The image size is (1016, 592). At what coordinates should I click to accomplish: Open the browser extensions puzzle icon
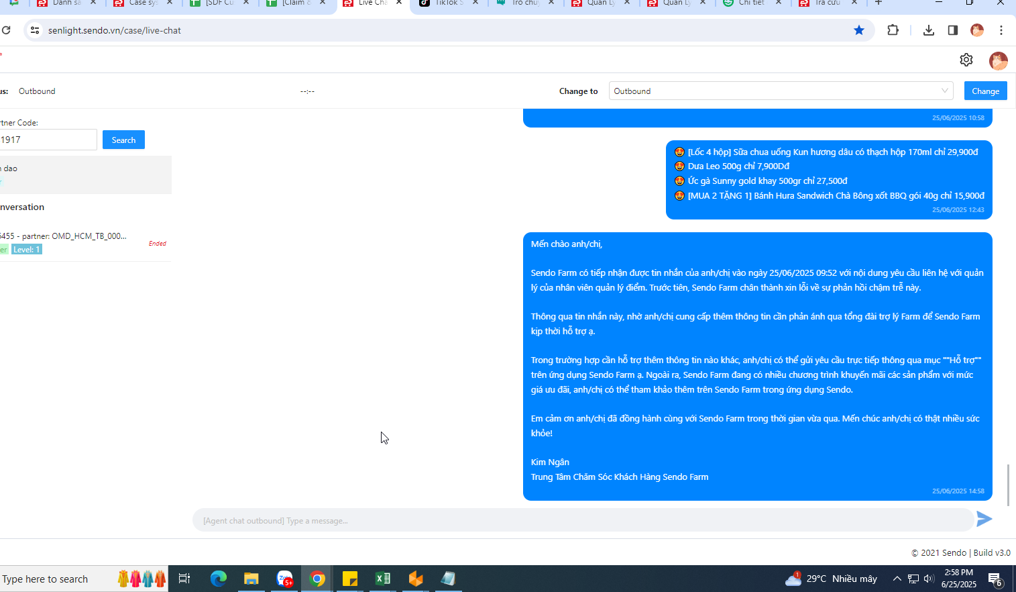pyautogui.click(x=893, y=30)
